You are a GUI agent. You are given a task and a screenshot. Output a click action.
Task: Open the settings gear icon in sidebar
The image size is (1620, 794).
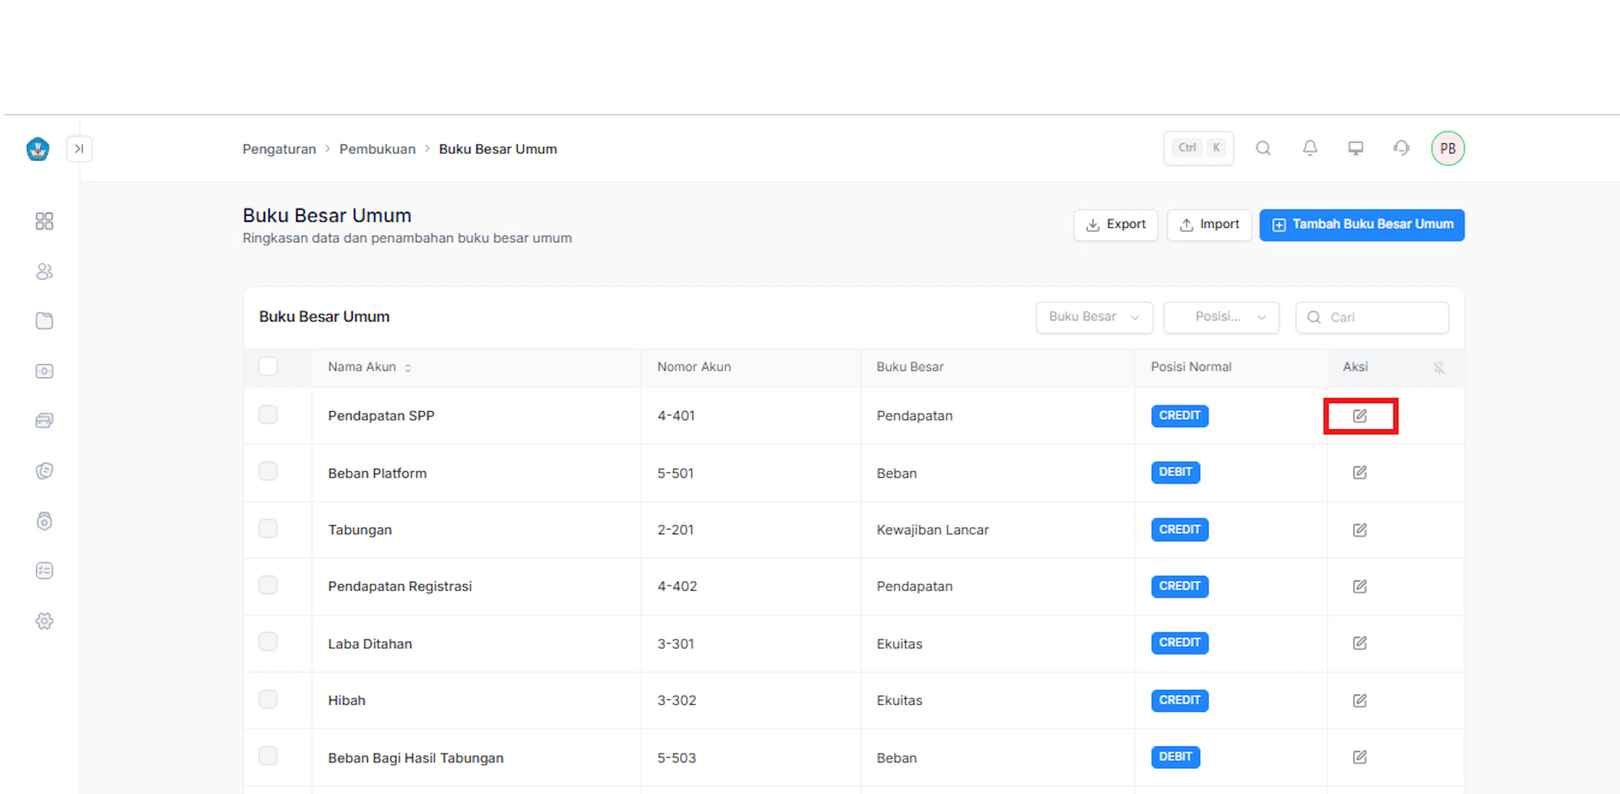[44, 621]
